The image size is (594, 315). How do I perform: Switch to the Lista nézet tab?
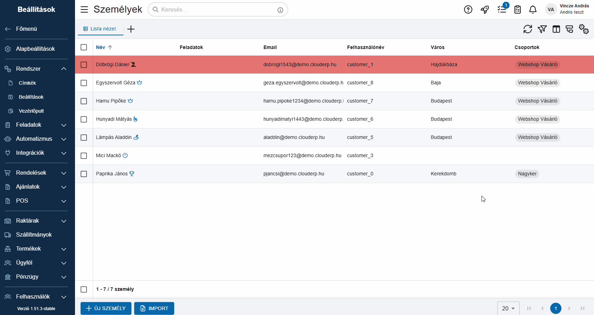(x=100, y=29)
